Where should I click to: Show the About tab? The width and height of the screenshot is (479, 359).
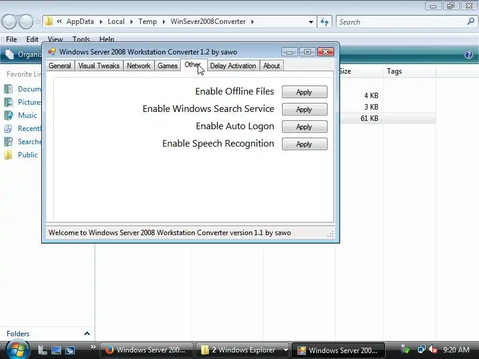pyautogui.click(x=272, y=66)
